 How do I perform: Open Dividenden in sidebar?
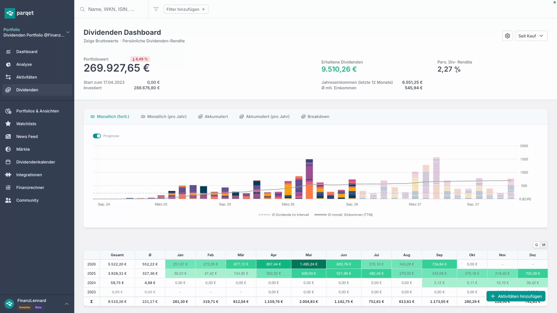[x=37, y=90]
